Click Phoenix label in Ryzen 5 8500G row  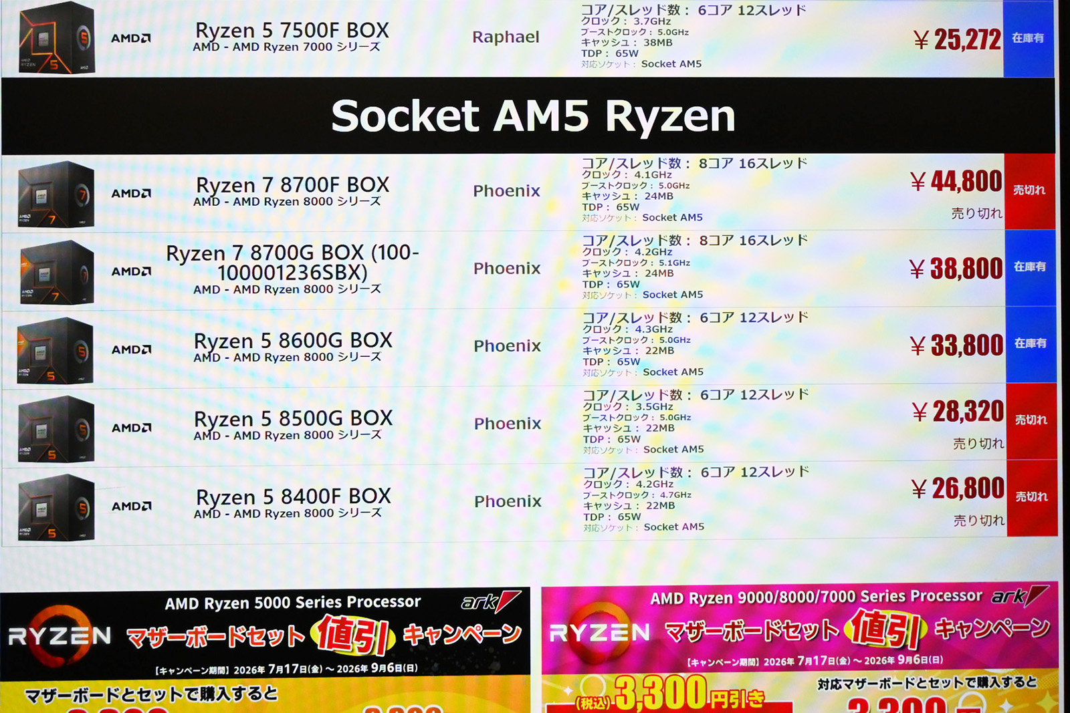click(x=508, y=424)
